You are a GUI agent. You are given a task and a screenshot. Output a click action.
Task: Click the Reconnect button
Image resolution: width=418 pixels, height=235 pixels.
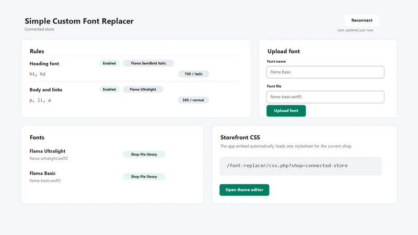(362, 20)
